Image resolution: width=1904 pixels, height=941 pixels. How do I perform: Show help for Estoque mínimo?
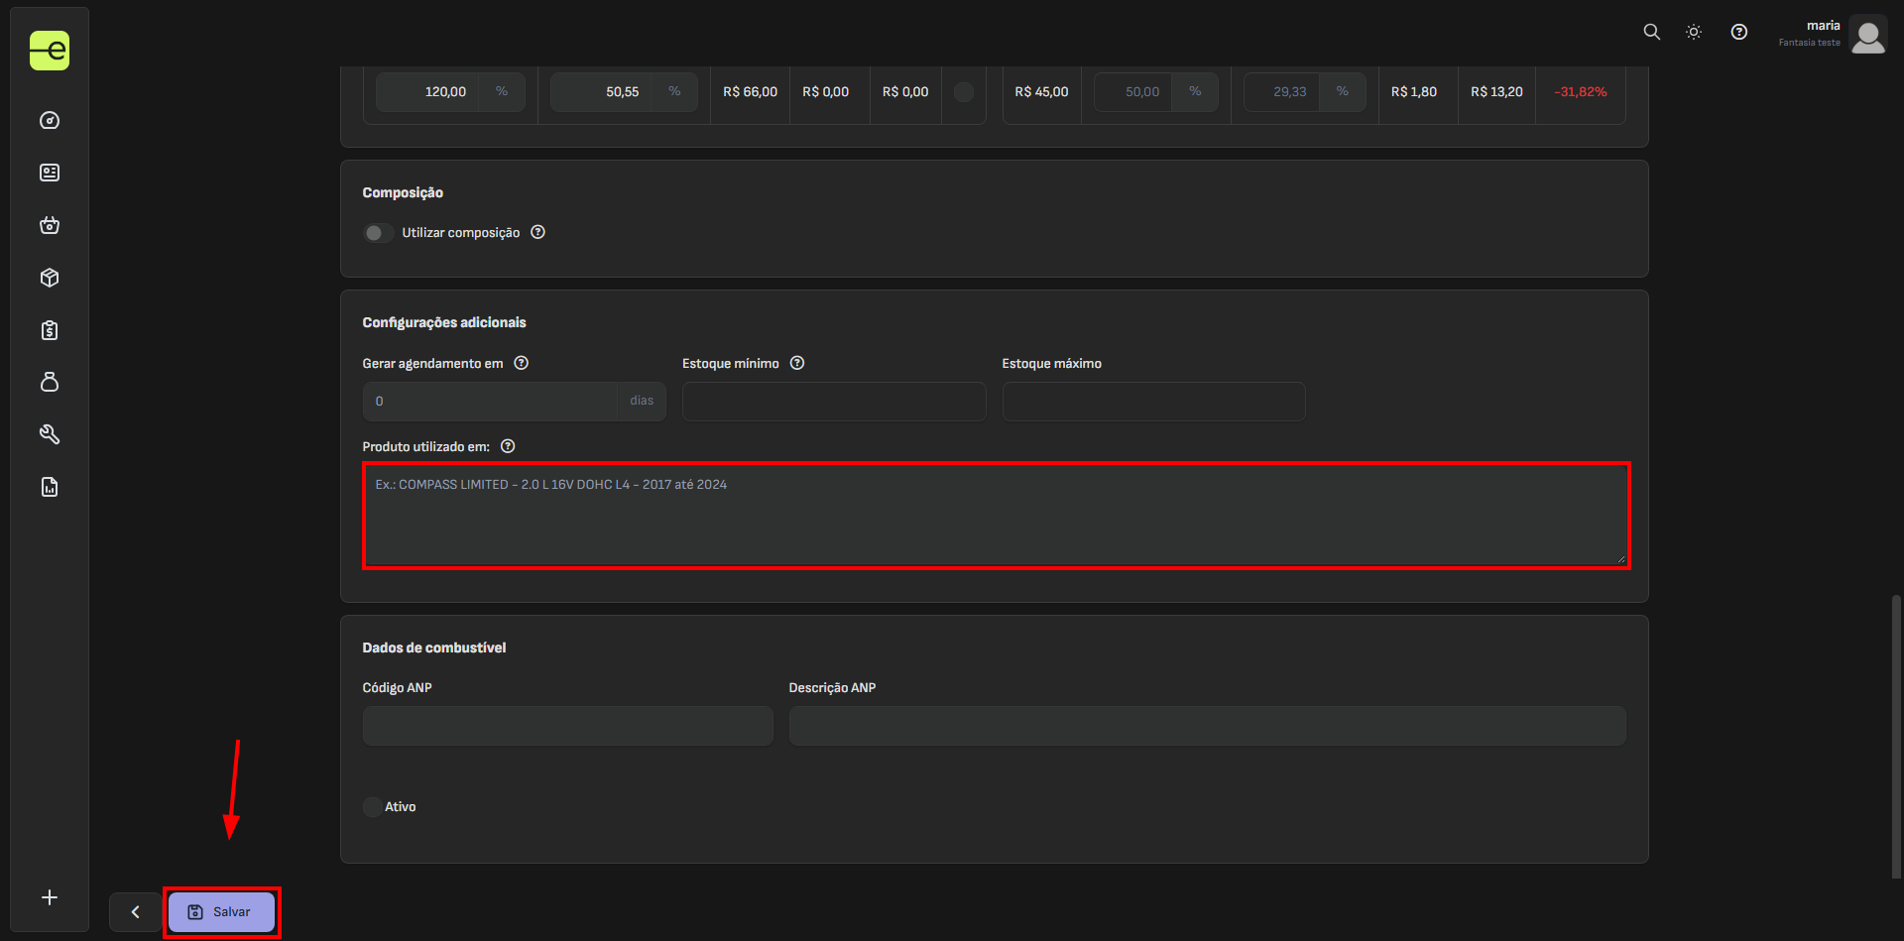[797, 363]
